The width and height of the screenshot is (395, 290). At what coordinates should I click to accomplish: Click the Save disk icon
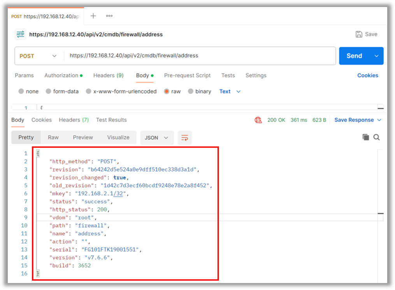tap(359, 34)
